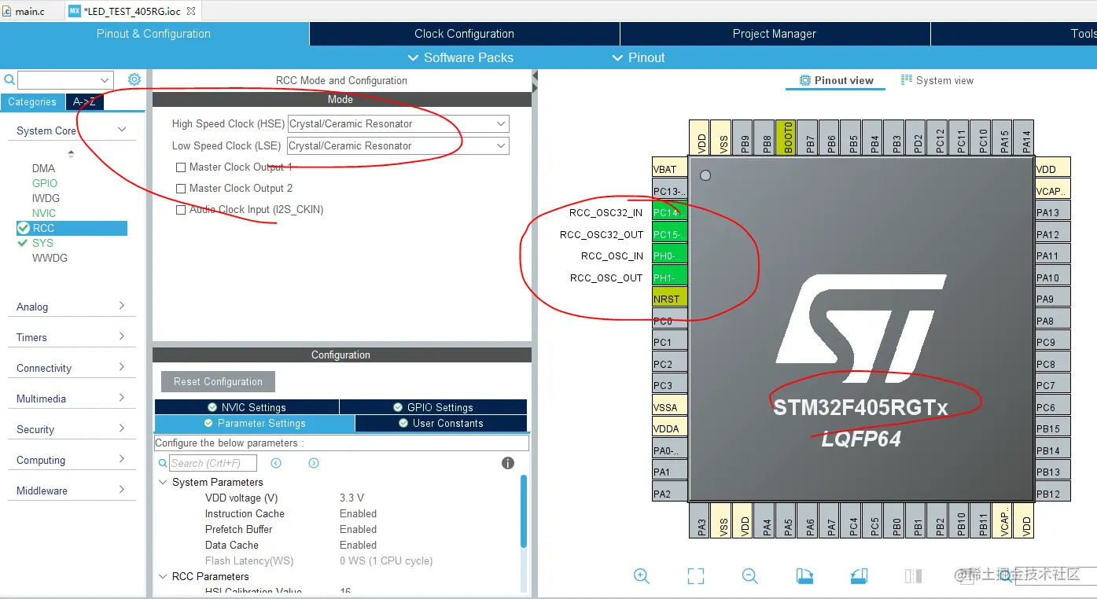Enable Master Clock Output 2
Viewport: 1097px width, 599px height.
click(181, 189)
